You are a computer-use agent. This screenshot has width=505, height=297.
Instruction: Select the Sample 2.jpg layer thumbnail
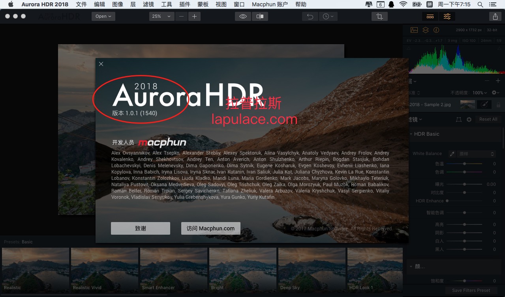467,105
